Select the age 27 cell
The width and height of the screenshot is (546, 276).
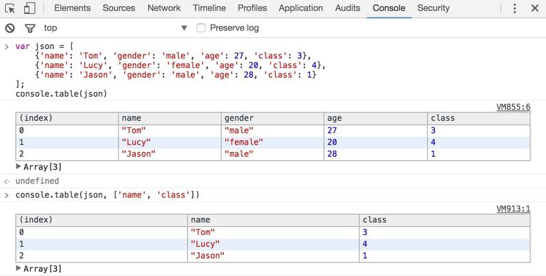click(376, 131)
